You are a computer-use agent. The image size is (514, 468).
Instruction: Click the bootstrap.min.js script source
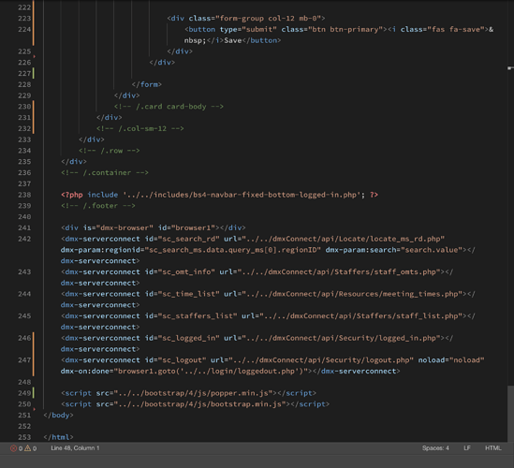pyautogui.click(x=199, y=404)
